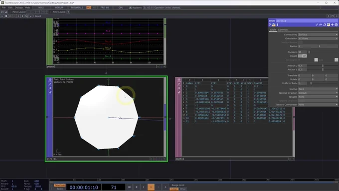
Task: Play the timeline in reverse
Action: (144, 187)
